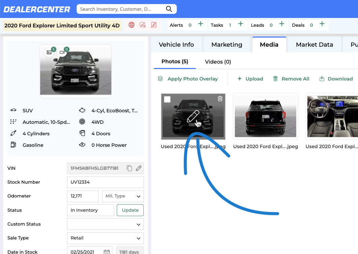Open the Marketing tab
The height and width of the screenshot is (254, 358).
tap(227, 44)
